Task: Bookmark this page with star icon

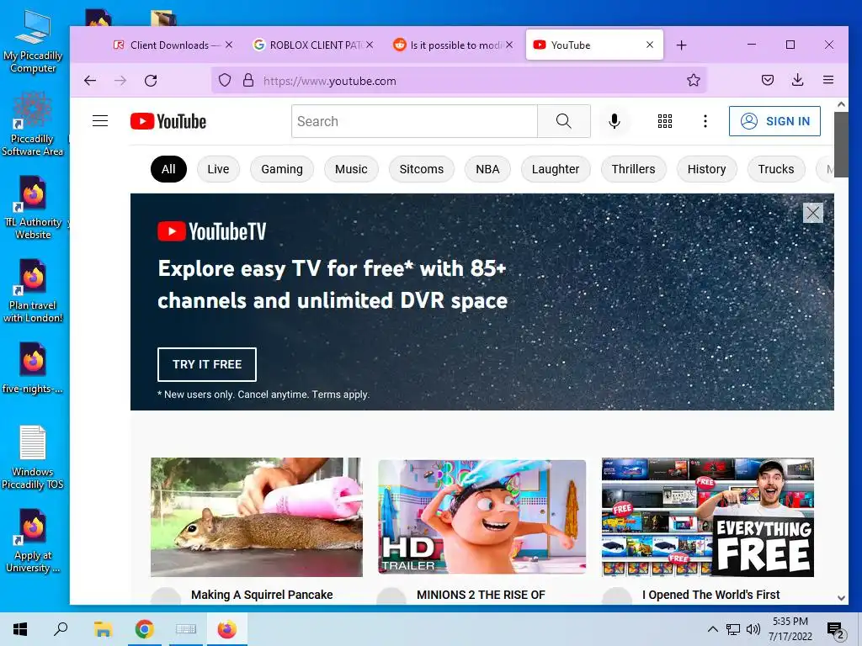Action: click(x=694, y=80)
